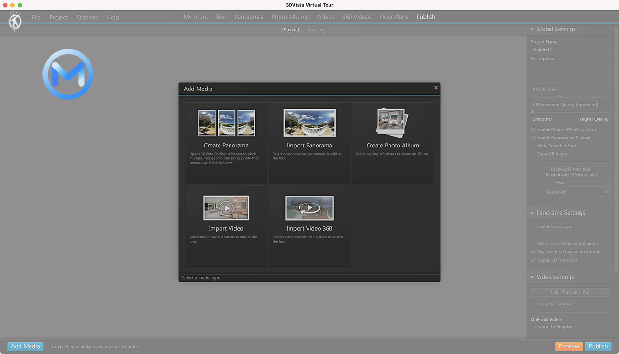Open the Project menu
619x354 pixels.
point(59,17)
